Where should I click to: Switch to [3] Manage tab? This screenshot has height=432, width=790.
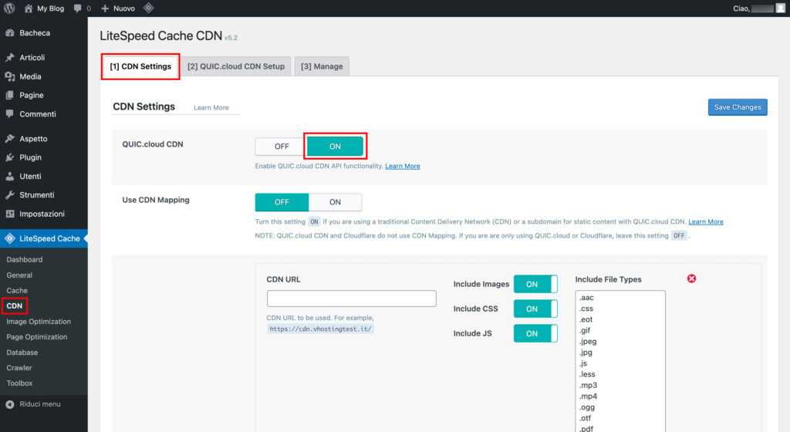coord(322,66)
